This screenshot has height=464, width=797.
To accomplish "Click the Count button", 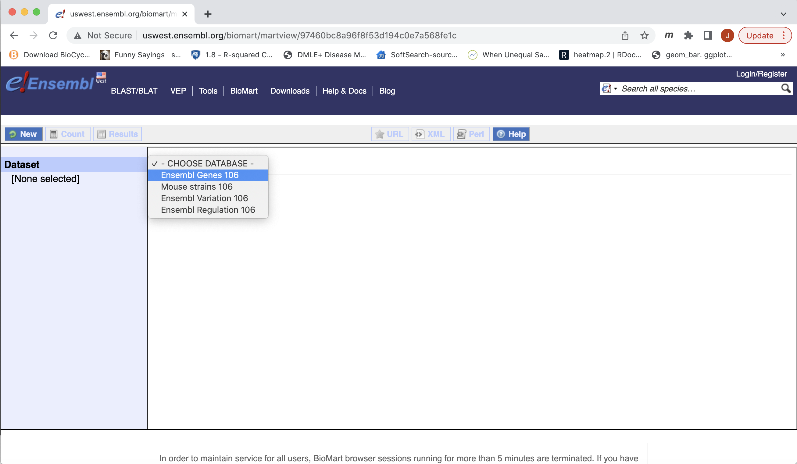I will click(68, 134).
